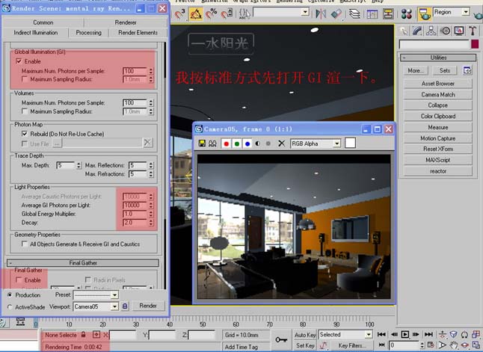Screen dimensions: 483x352
Task: Click the Configure Button Sets icon
Action: (467, 70)
